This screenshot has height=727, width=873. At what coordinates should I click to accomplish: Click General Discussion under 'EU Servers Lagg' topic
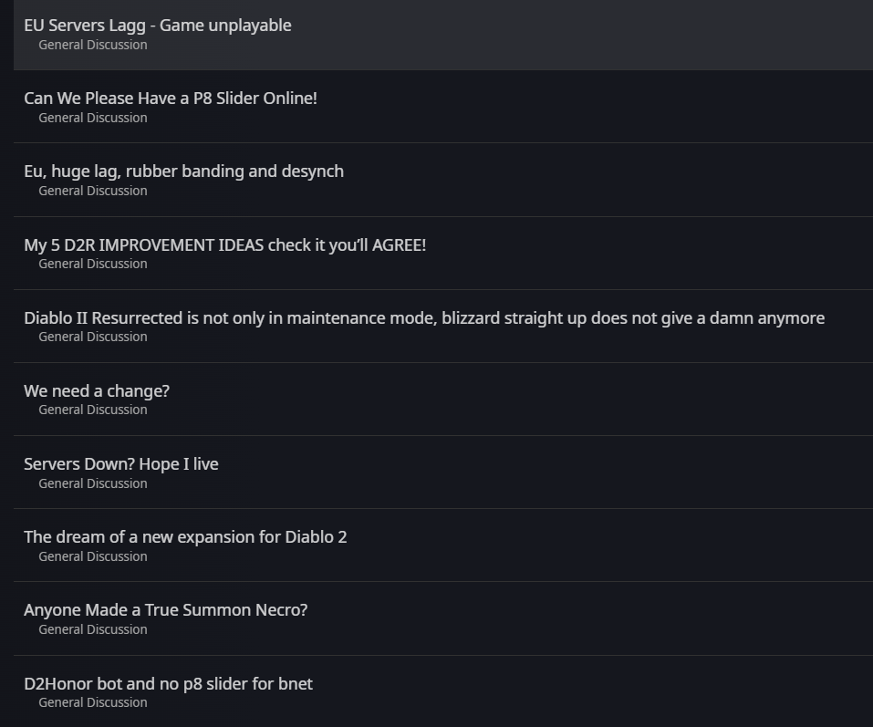(x=92, y=45)
